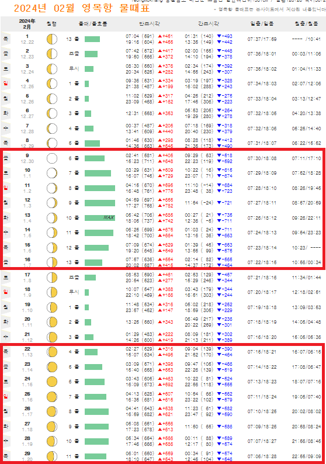The height and width of the screenshot is (464, 326).
Task: Select the crescent moon icon for February 6
Action: tap(52, 113)
